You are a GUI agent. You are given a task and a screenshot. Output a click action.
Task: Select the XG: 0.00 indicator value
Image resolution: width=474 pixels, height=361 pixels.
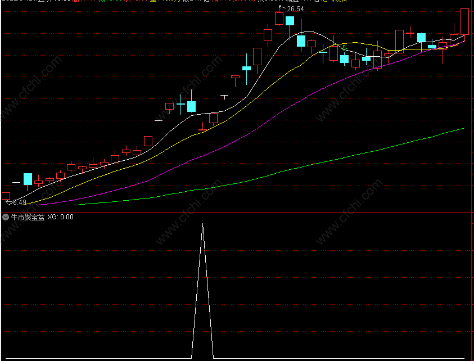tap(61, 217)
